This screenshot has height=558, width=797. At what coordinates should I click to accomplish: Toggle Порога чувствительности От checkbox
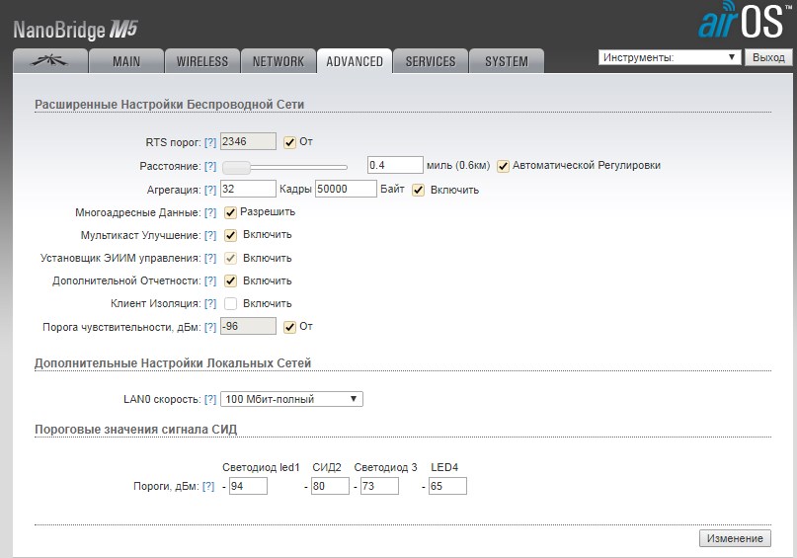[x=289, y=327]
